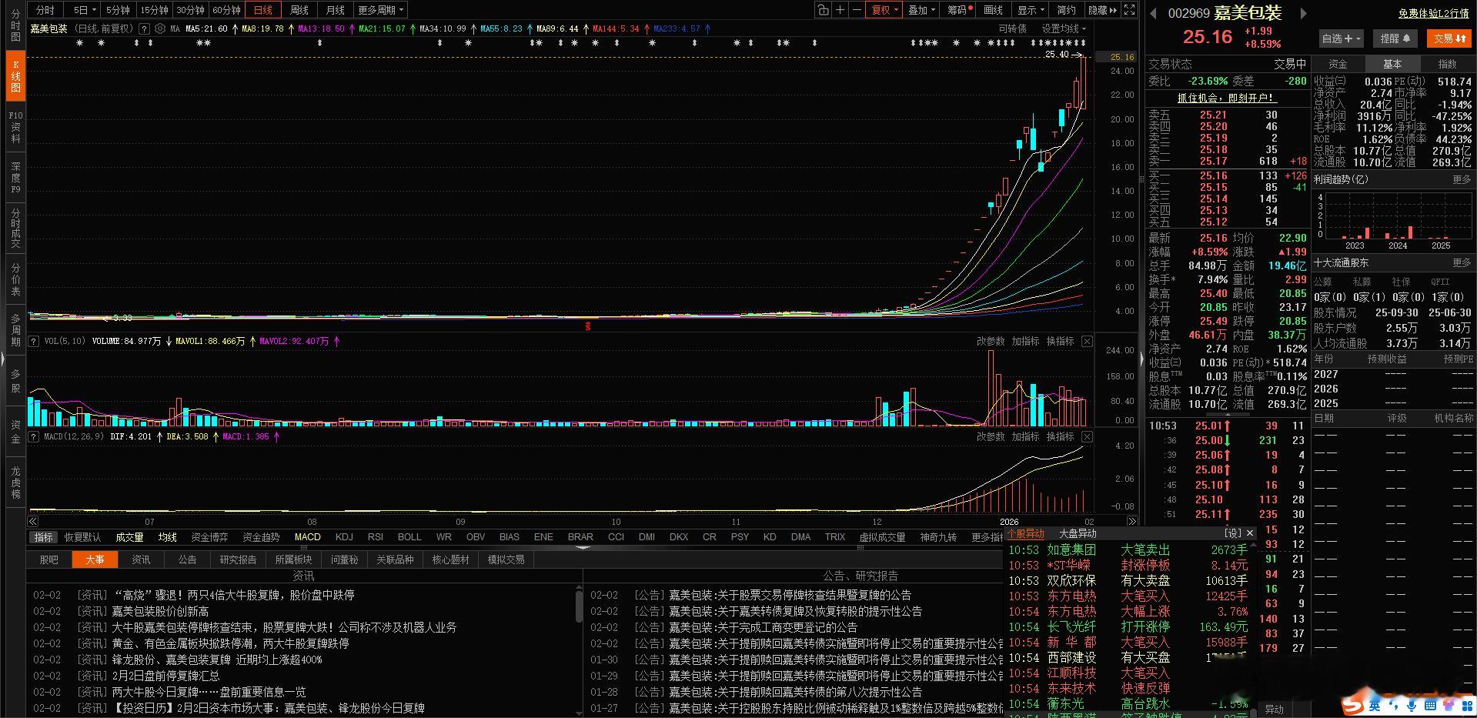Open the 自选 add-to-watchlist dropdown
Viewport: 1477px width, 718px height.
1342,38
